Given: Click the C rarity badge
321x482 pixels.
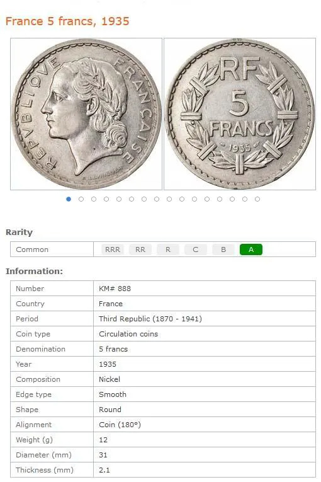Looking at the screenshot, I should pyautogui.click(x=195, y=250).
